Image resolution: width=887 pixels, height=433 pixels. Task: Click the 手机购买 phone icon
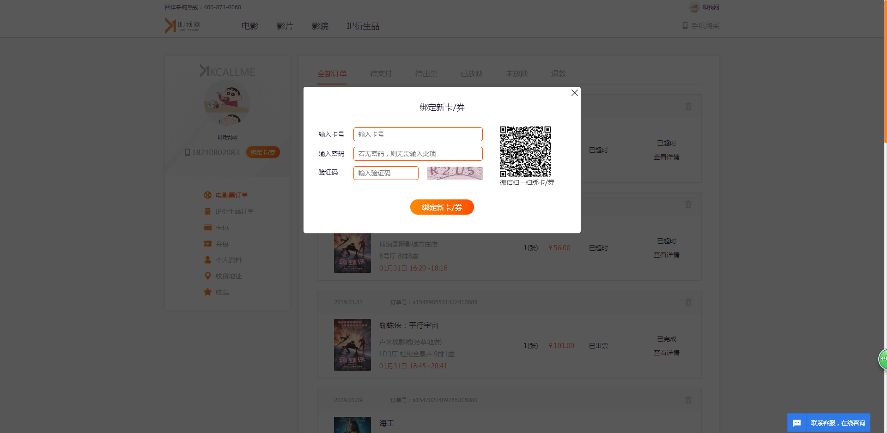pyautogui.click(x=685, y=25)
